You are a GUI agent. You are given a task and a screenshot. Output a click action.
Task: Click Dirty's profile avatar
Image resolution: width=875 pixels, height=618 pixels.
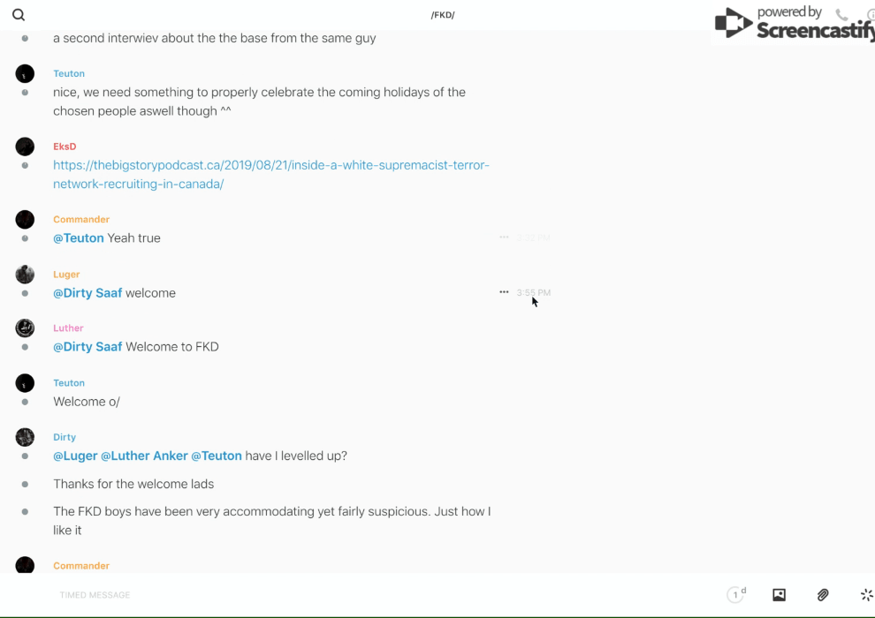[25, 437]
